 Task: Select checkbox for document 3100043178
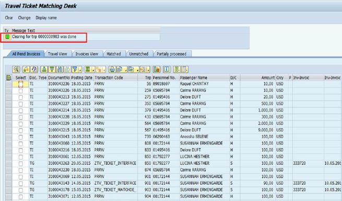pyautogui.click(x=21, y=190)
